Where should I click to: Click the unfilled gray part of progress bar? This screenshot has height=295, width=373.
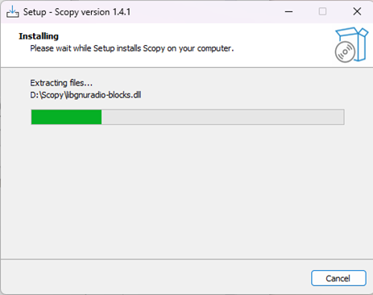(x=222, y=117)
